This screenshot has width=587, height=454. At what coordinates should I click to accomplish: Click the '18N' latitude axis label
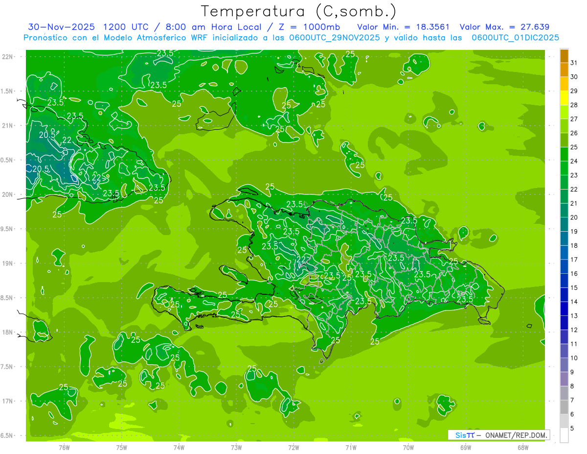(7, 332)
